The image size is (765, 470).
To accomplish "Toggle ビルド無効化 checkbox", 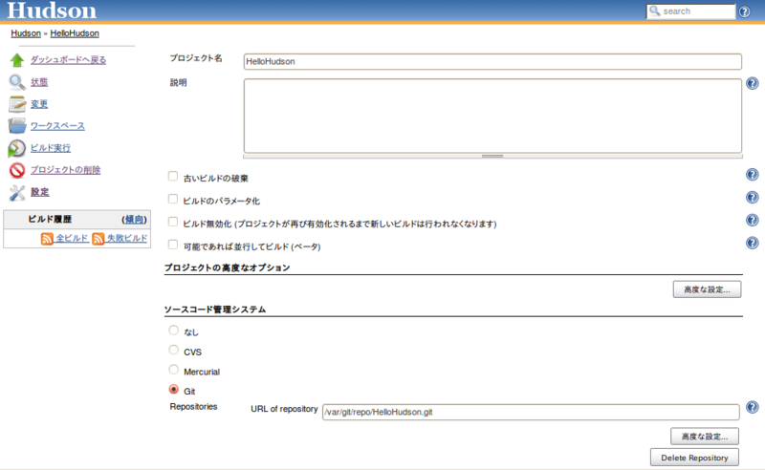I will point(173,222).
